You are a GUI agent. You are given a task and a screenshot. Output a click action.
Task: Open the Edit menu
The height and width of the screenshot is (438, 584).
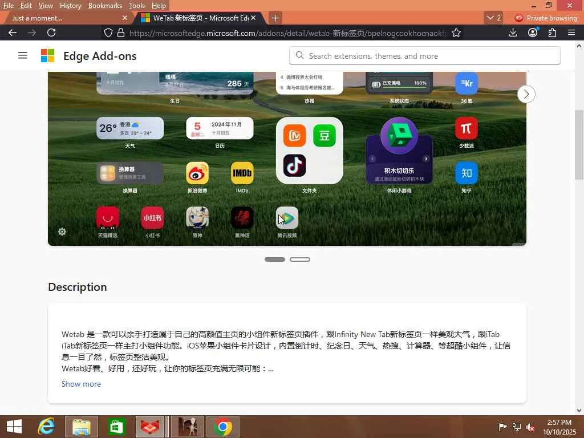pyautogui.click(x=26, y=6)
